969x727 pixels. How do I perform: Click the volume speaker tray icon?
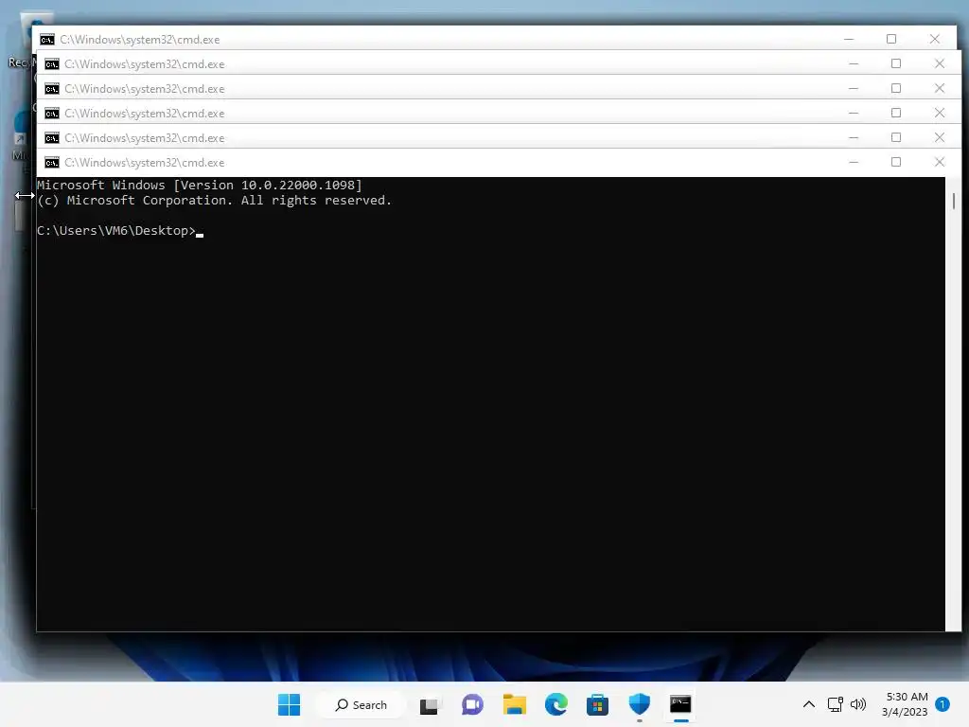pos(857,704)
